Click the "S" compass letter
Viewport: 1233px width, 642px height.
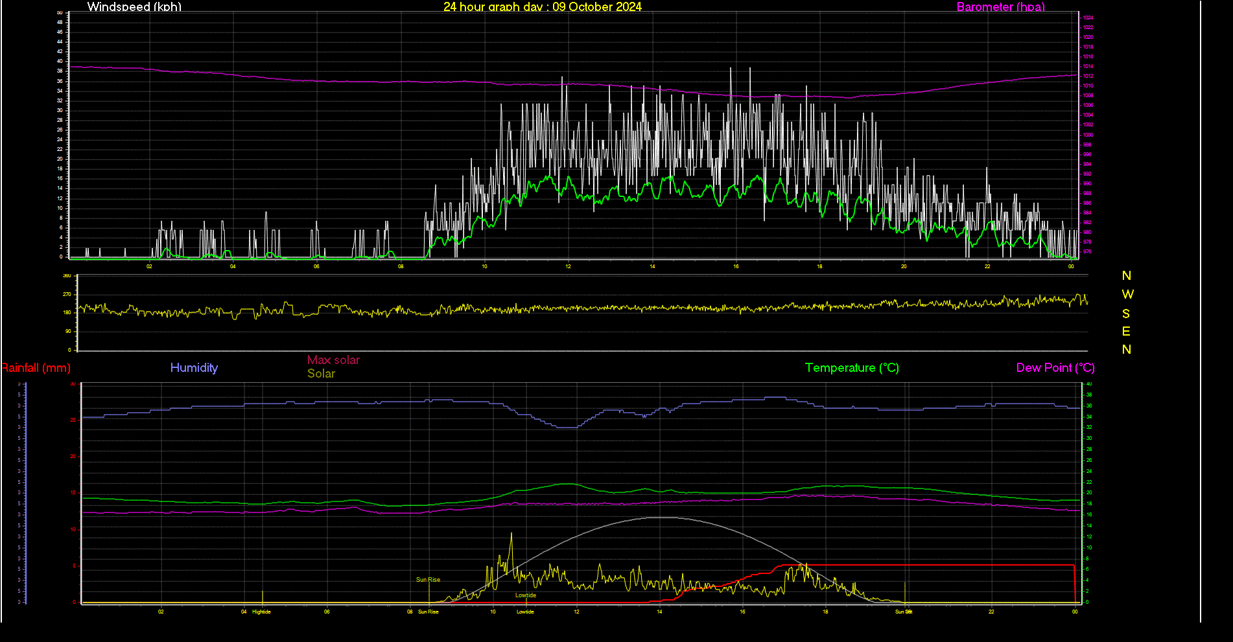(1126, 314)
